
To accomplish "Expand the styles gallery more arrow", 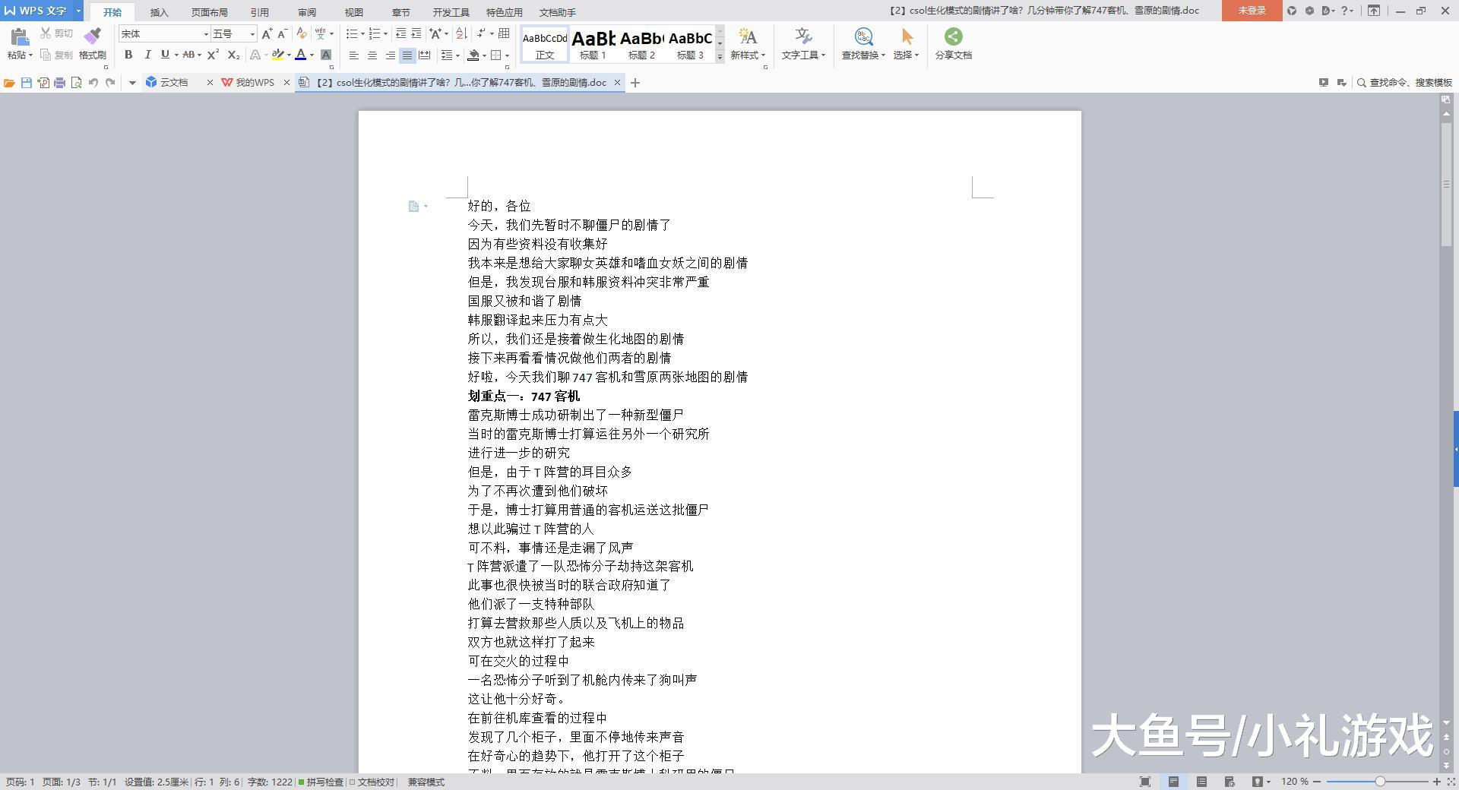I will (720, 57).
